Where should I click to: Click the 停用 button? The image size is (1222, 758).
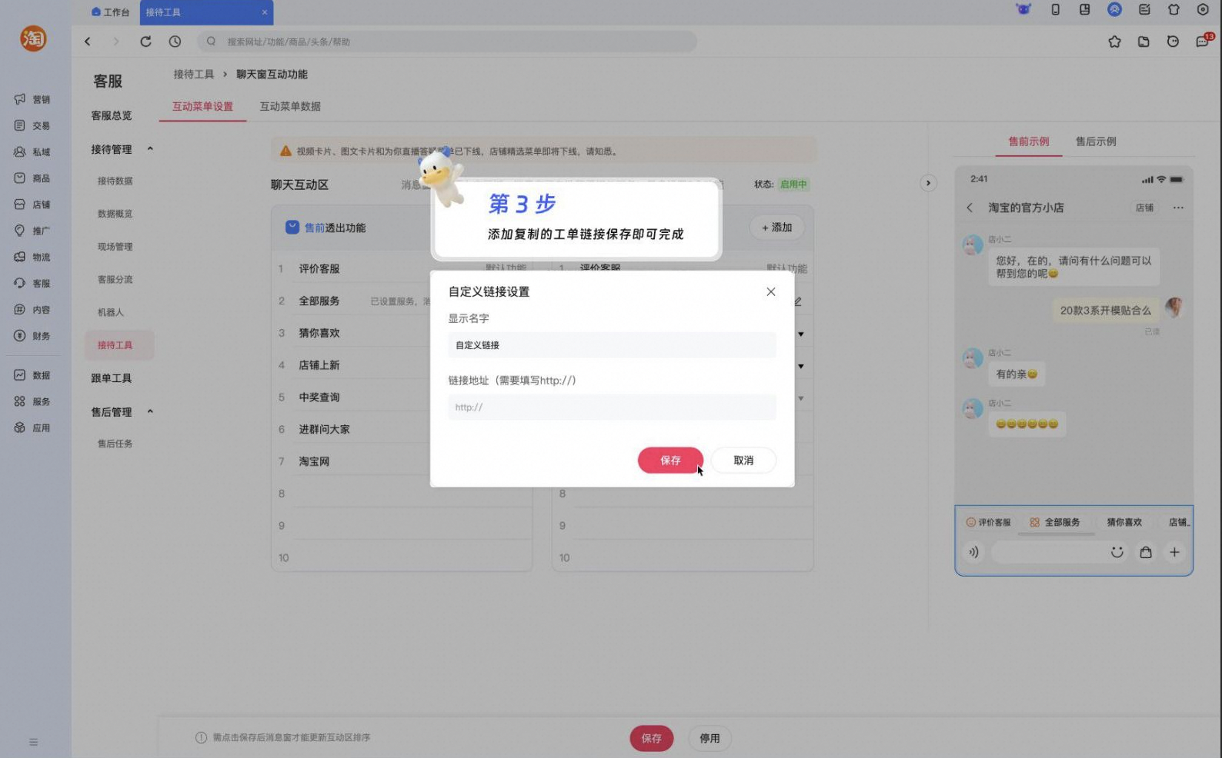(x=709, y=738)
